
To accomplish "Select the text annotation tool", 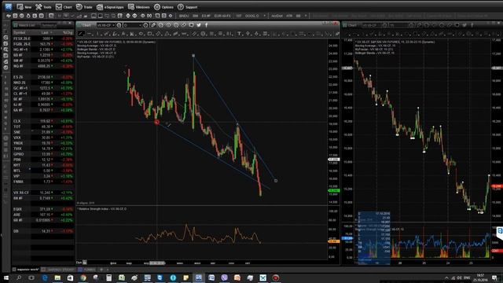I will [x=239, y=34].
